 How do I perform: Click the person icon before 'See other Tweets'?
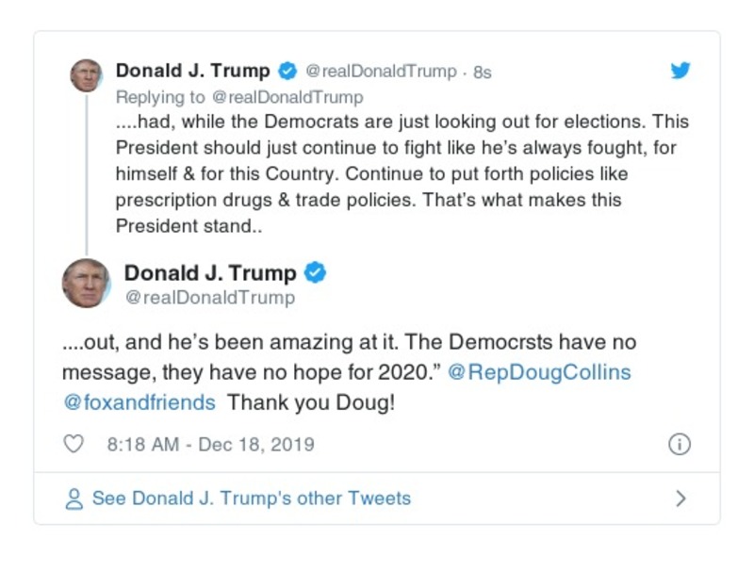click(x=73, y=498)
